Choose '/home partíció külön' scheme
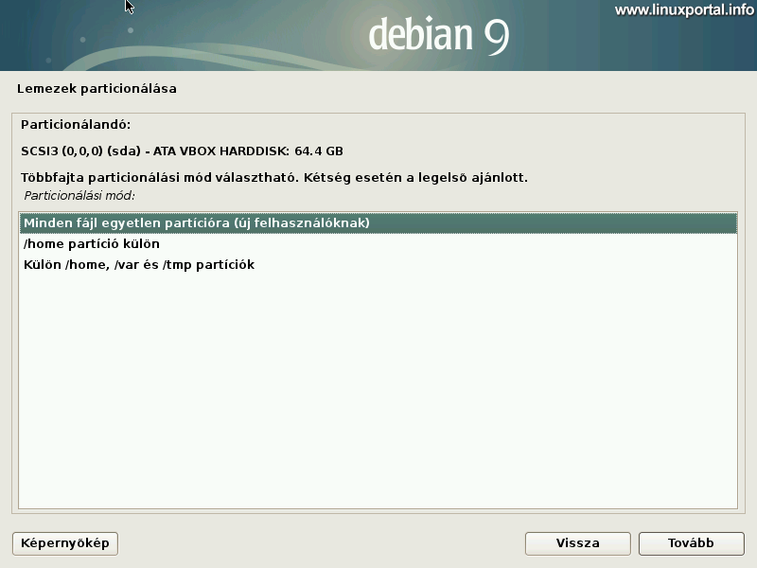The height and width of the screenshot is (568, 757). point(378,244)
